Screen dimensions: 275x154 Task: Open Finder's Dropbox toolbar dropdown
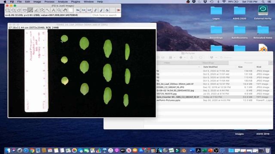213,57
